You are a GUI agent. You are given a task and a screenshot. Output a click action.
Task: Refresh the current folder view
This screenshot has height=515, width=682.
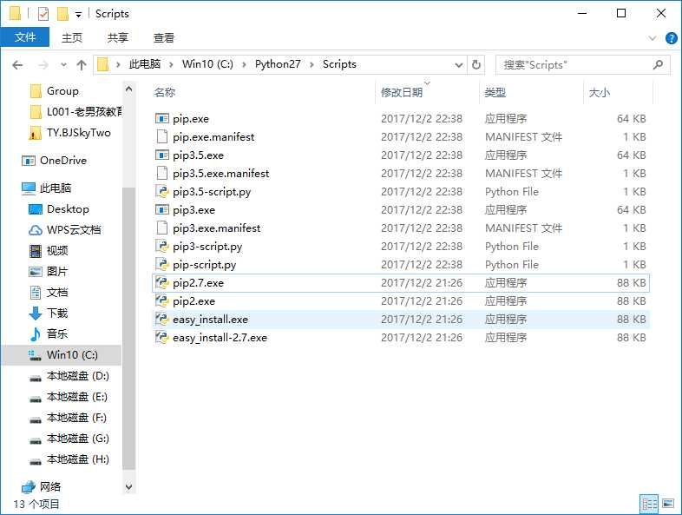click(x=476, y=65)
